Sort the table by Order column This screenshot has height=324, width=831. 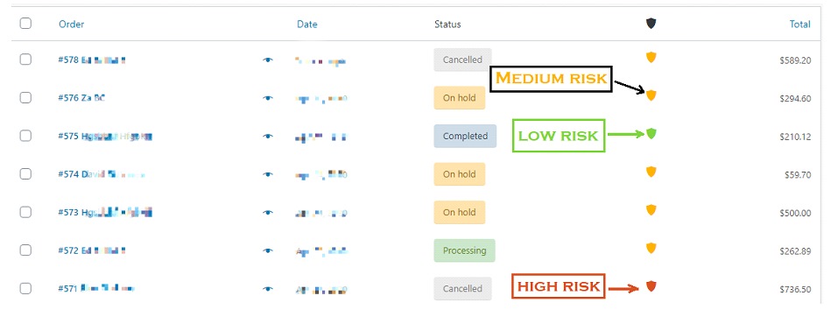pyautogui.click(x=72, y=24)
